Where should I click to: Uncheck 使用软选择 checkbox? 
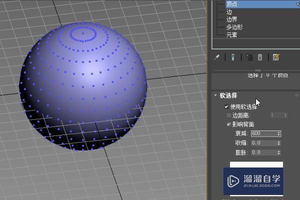point(226,107)
